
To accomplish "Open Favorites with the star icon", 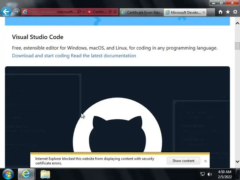I will [x=228, y=12].
